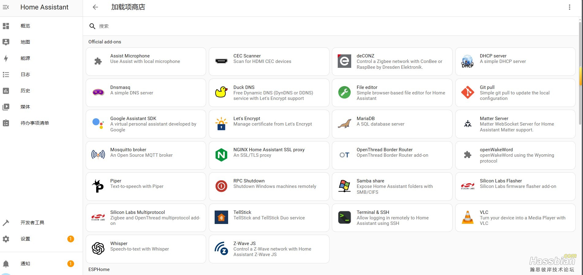Click the energy lightning bolt icon
Viewport: 583px width, 275px height.
coord(6,58)
